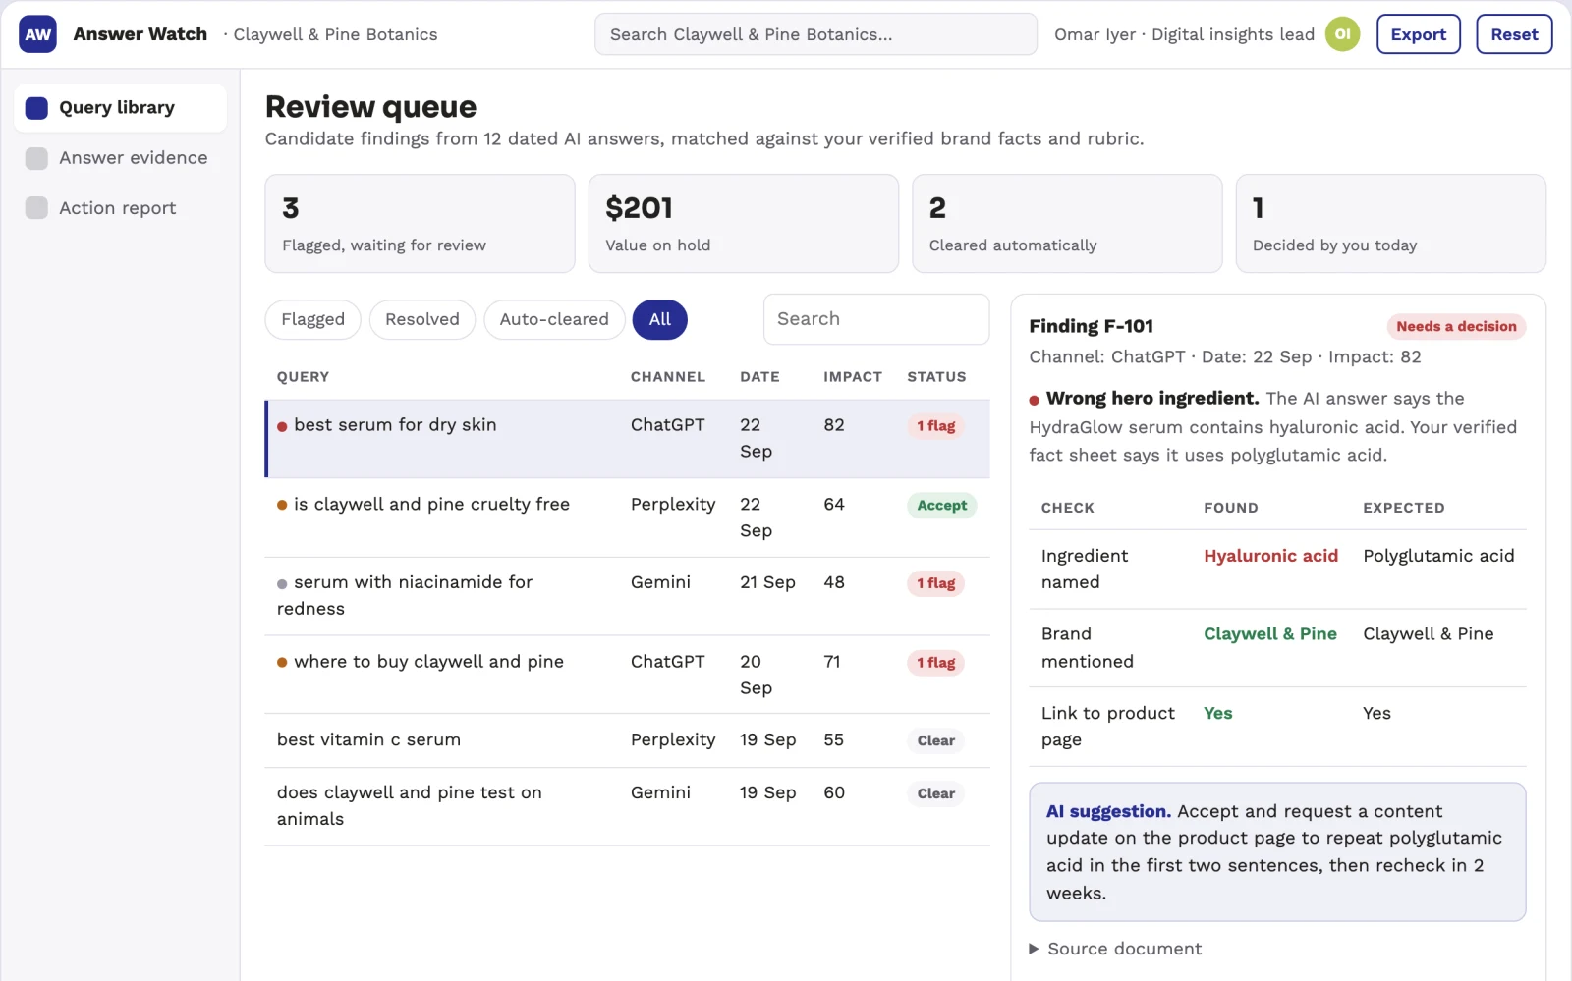
Task: Open the serum with niacinamide for redness row
Action: [x=627, y=596]
